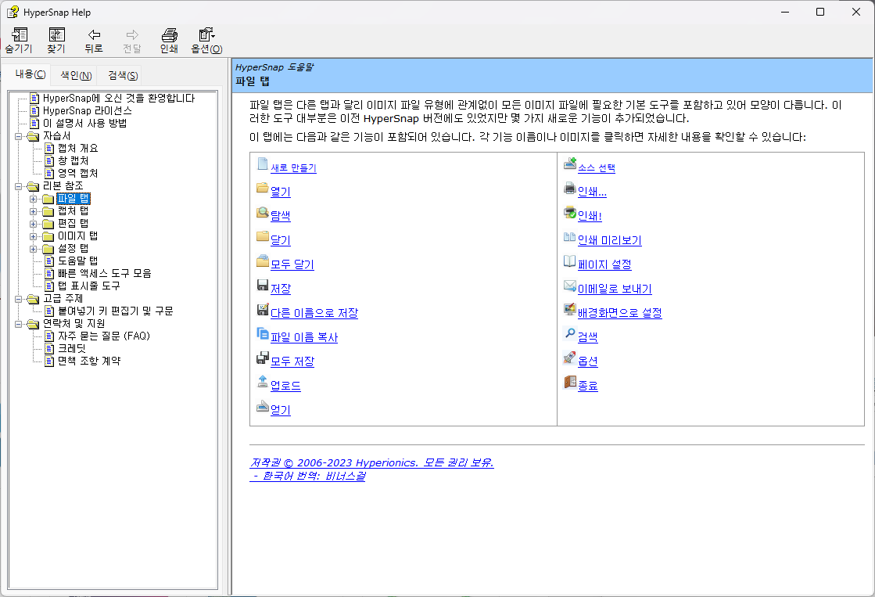Click the 인쇄 (Print) toolbar icon
Image resolution: width=875 pixels, height=597 pixels.
click(x=169, y=35)
